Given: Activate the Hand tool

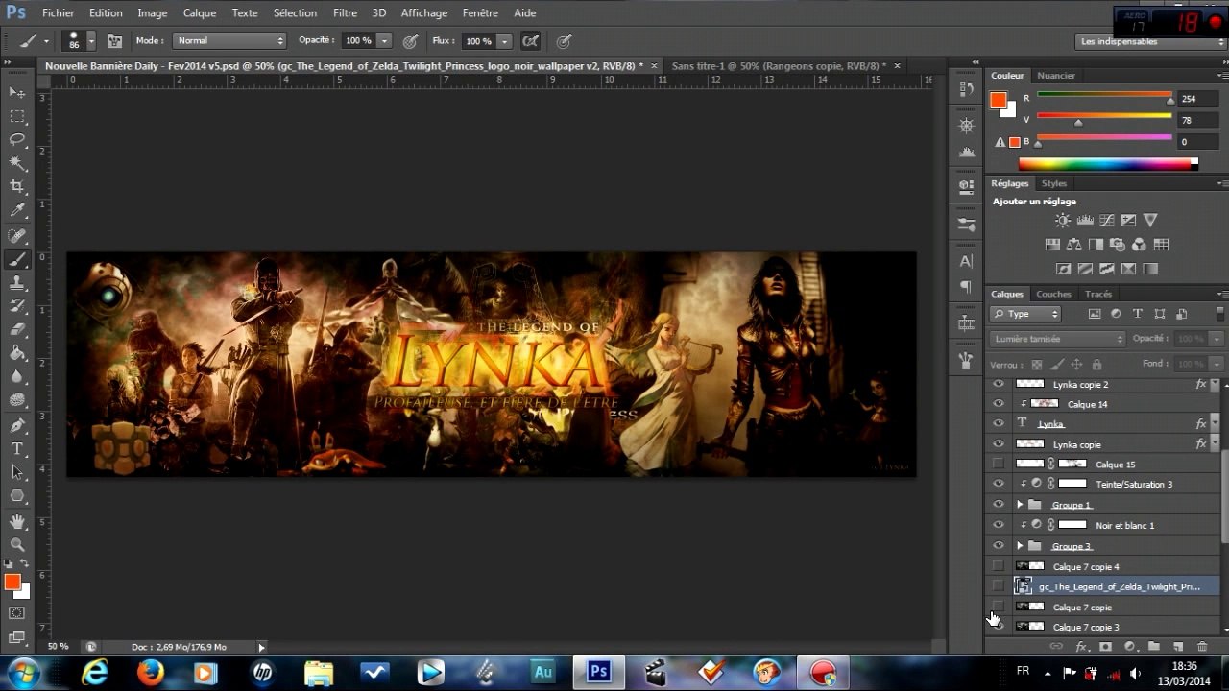Looking at the screenshot, I should pyautogui.click(x=17, y=521).
